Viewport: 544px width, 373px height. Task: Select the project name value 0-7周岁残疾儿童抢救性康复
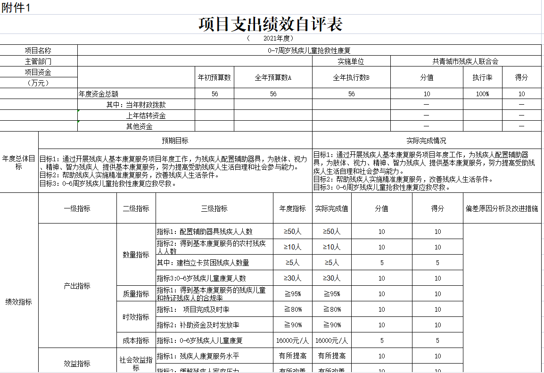coord(309,50)
